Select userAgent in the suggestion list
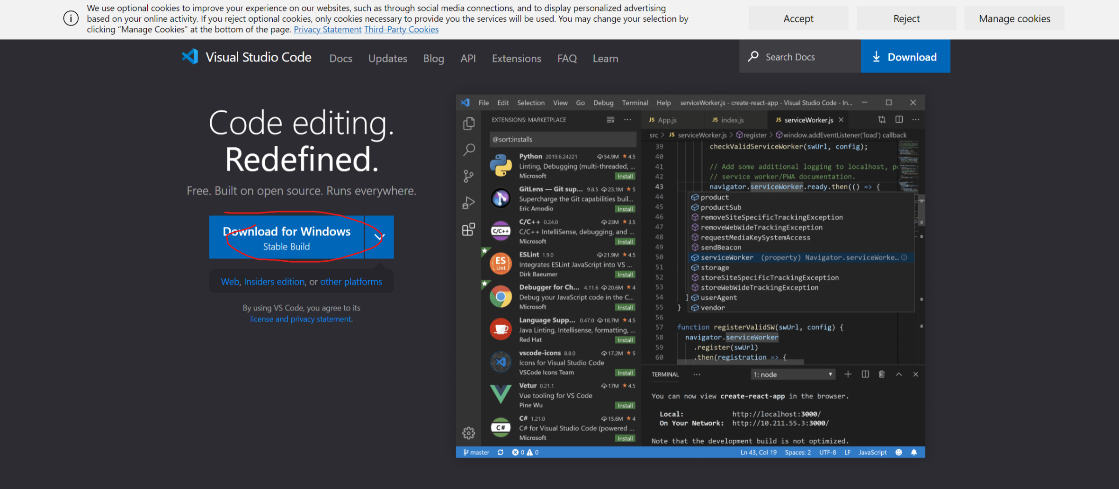1119x489 pixels. click(x=801, y=298)
